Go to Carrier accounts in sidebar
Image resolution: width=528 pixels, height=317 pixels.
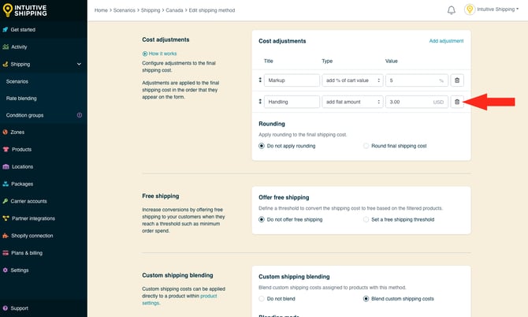click(x=28, y=201)
